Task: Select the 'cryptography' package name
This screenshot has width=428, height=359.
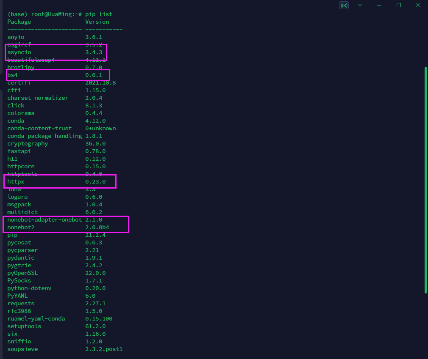Action: [x=28, y=144]
